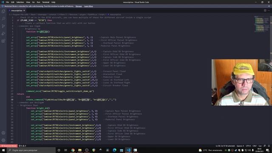Viewport: 272px width, 153px height.
Task: Open the Windows Start menu
Action: coord(3,150)
